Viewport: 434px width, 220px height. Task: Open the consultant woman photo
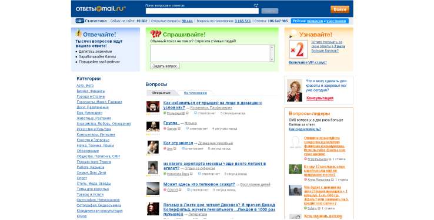point(295,90)
